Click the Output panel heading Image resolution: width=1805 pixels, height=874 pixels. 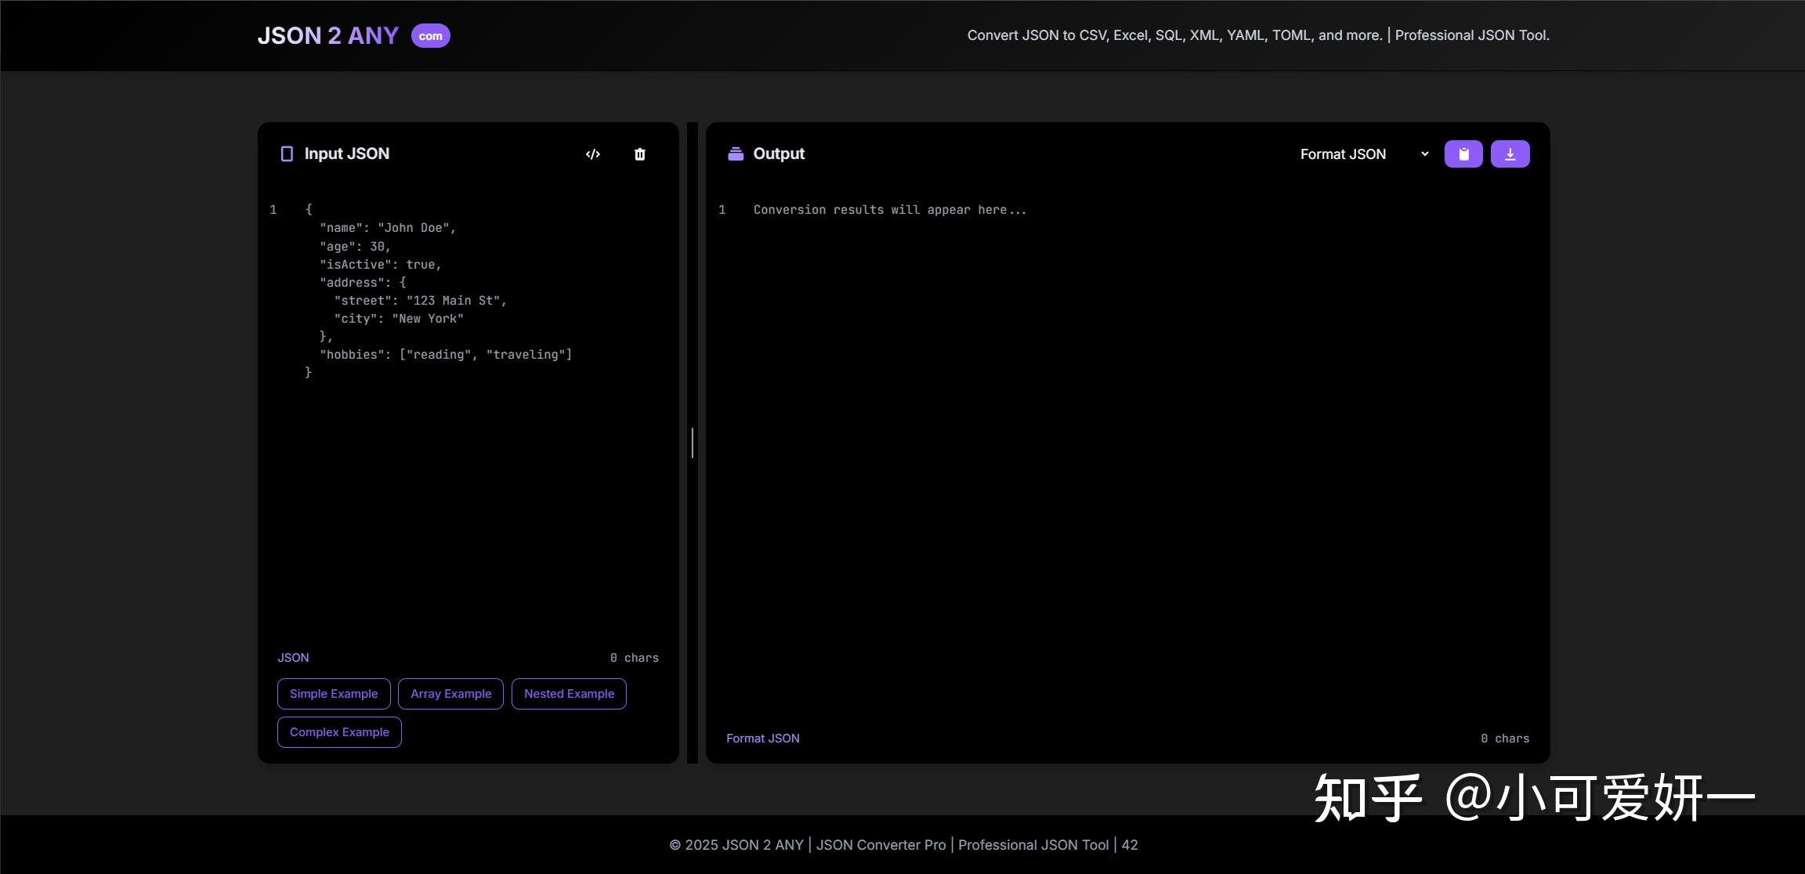[x=779, y=154]
